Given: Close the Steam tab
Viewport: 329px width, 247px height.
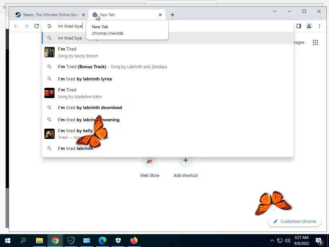Looking at the screenshot, I should 84,15.
